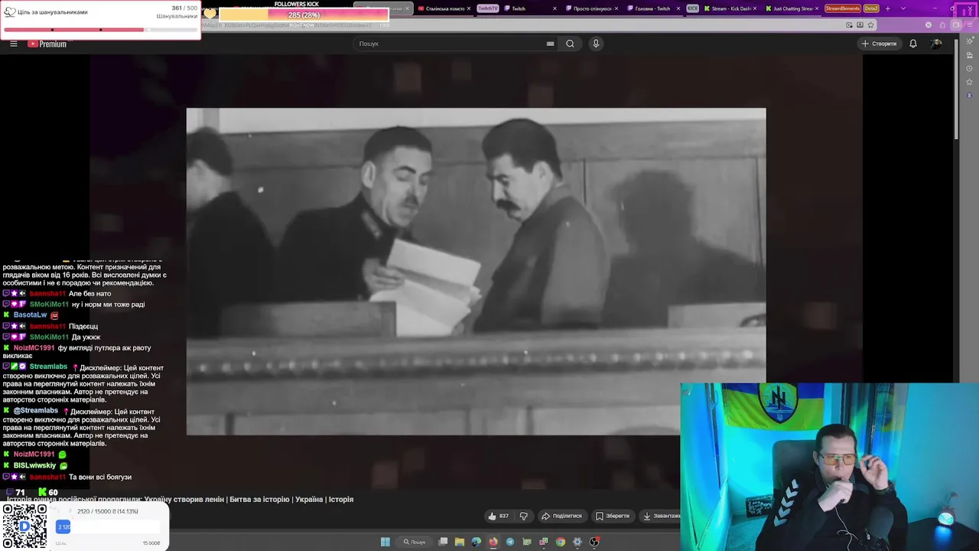Viewport: 979px width, 551px height.
Task: Open the on-screen keyboard icon in search box
Action: coord(550,44)
